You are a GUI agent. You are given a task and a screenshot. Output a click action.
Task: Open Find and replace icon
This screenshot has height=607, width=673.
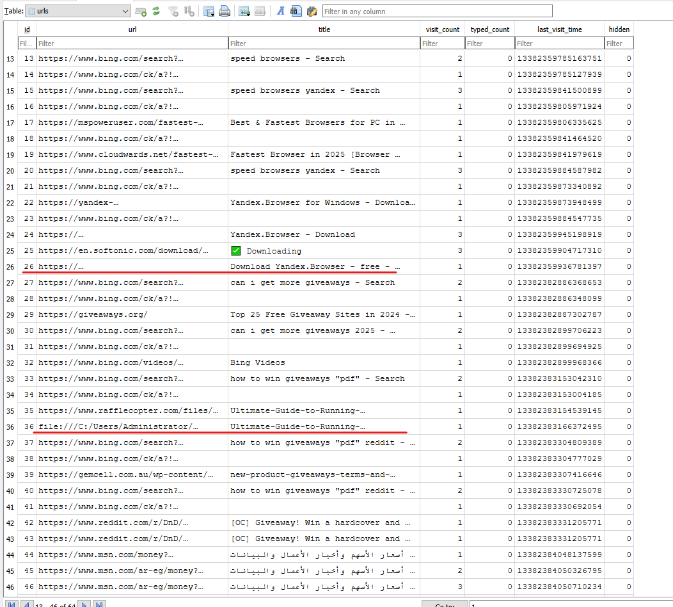pyautogui.click(x=312, y=11)
